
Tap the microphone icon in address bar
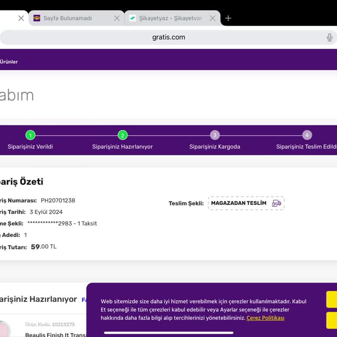point(330,37)
